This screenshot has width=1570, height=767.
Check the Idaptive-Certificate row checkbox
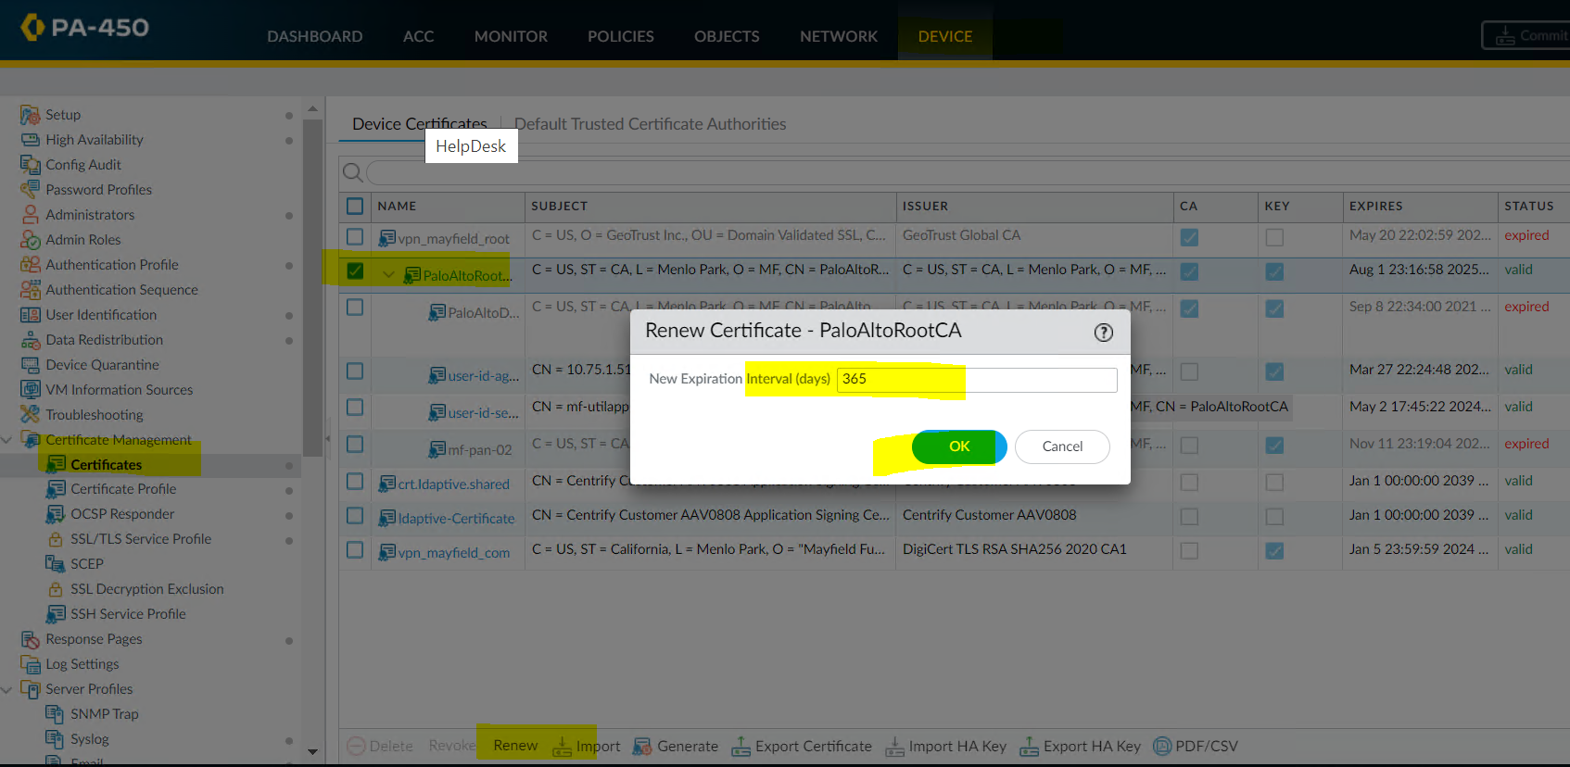(355, 515)
